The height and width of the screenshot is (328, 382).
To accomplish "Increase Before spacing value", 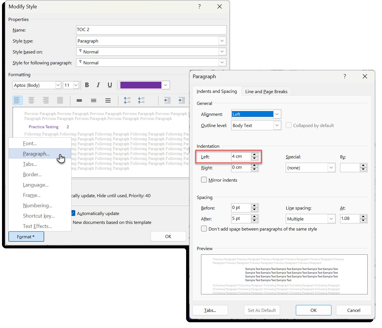I will point(254,206).
